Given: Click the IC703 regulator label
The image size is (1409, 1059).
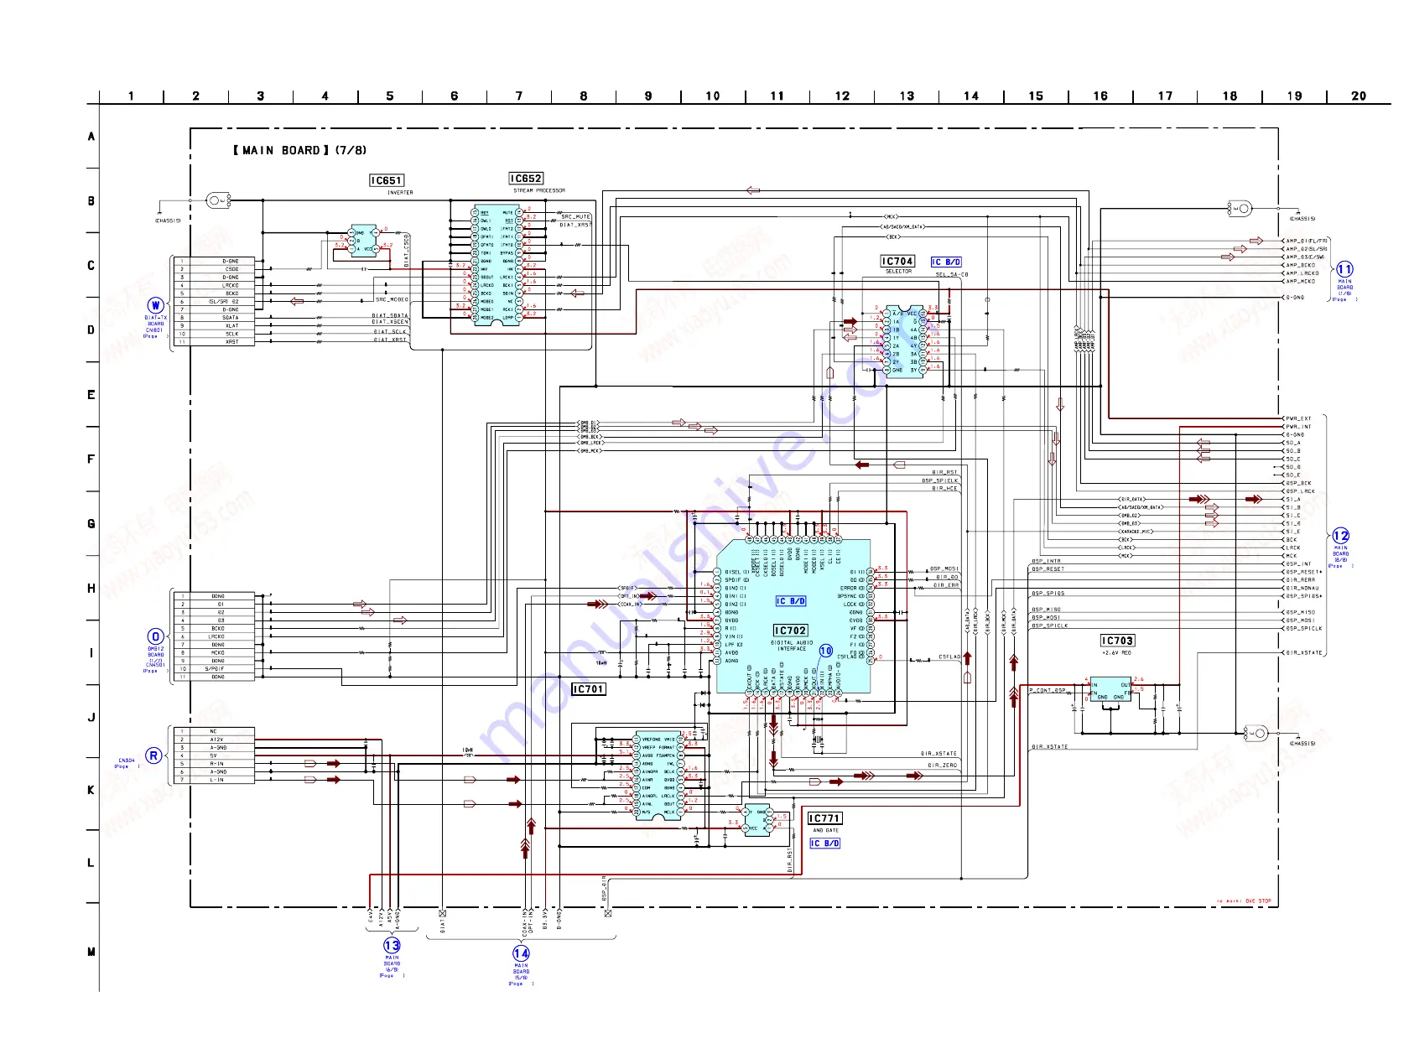Looking at the screenshot, I should [x=1117, y=641].
